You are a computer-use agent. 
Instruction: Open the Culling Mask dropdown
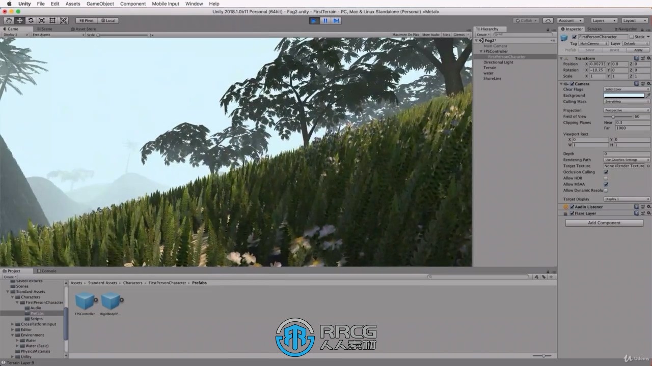click(627, 102)
